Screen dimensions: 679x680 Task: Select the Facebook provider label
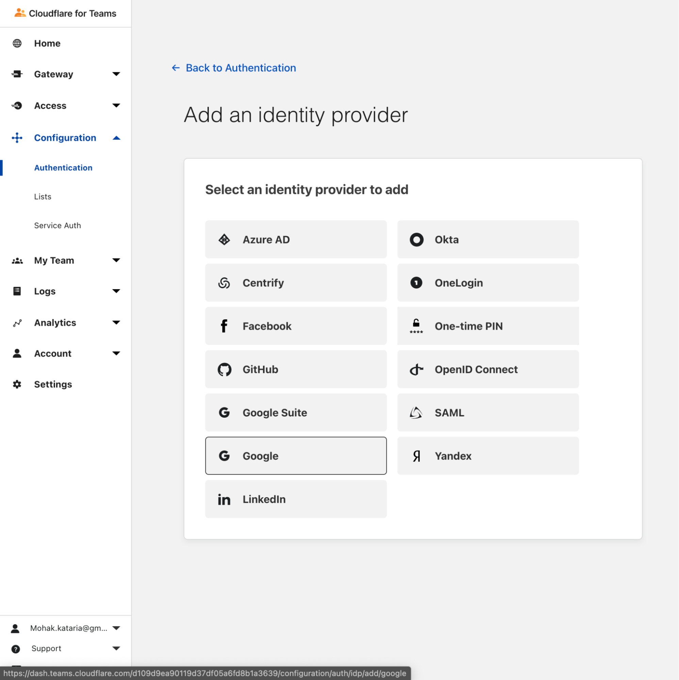pos(267,326)
